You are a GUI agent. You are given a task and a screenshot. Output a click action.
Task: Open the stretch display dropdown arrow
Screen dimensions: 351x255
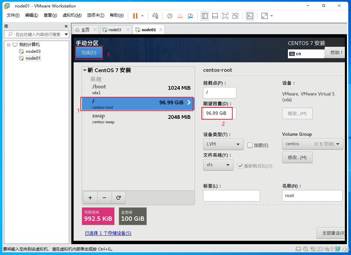(272, 16)
